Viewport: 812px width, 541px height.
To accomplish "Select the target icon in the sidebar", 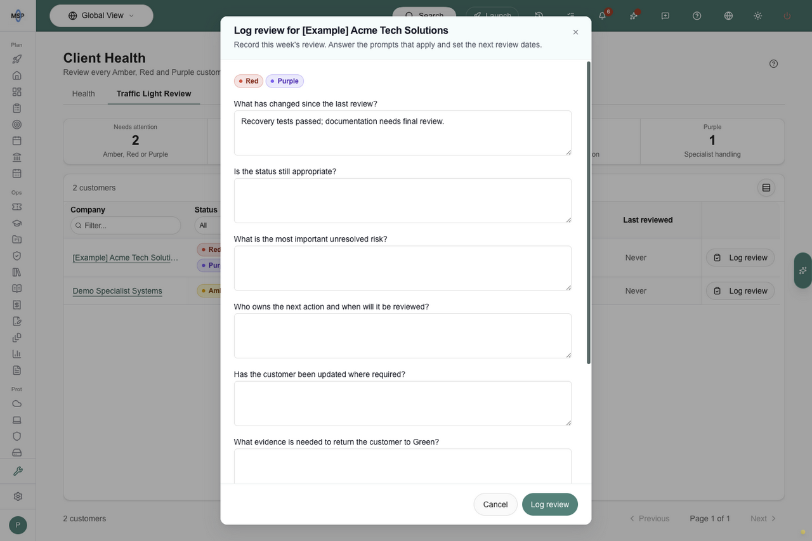I will tap(17, 124).
